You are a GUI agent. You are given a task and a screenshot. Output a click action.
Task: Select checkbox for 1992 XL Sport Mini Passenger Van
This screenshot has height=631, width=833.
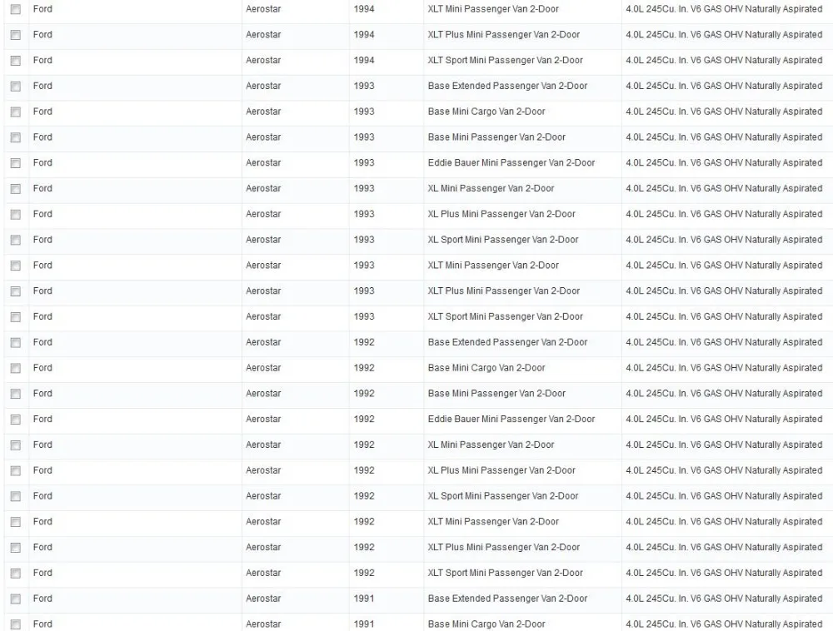[x=15, y=496]
